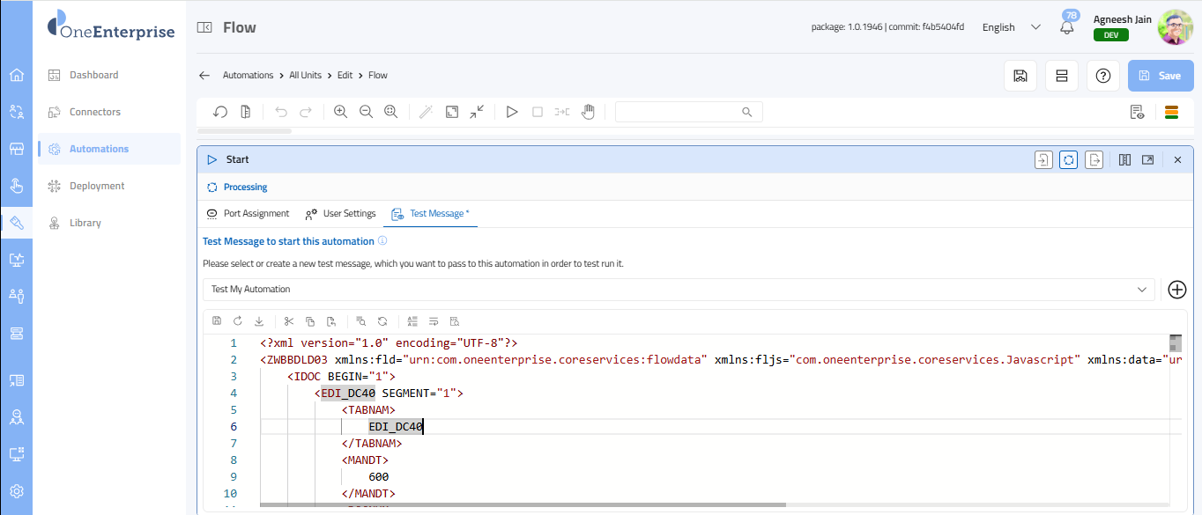Switch to the Port Assignment tab

[248, 214]
